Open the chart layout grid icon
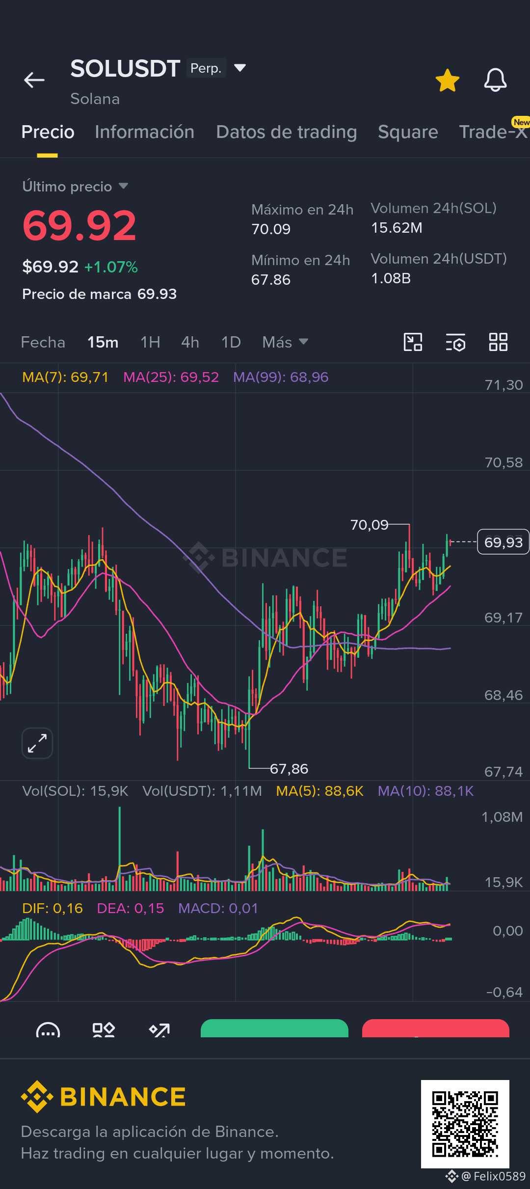The image size is (530, 1189). pos(498,342)
